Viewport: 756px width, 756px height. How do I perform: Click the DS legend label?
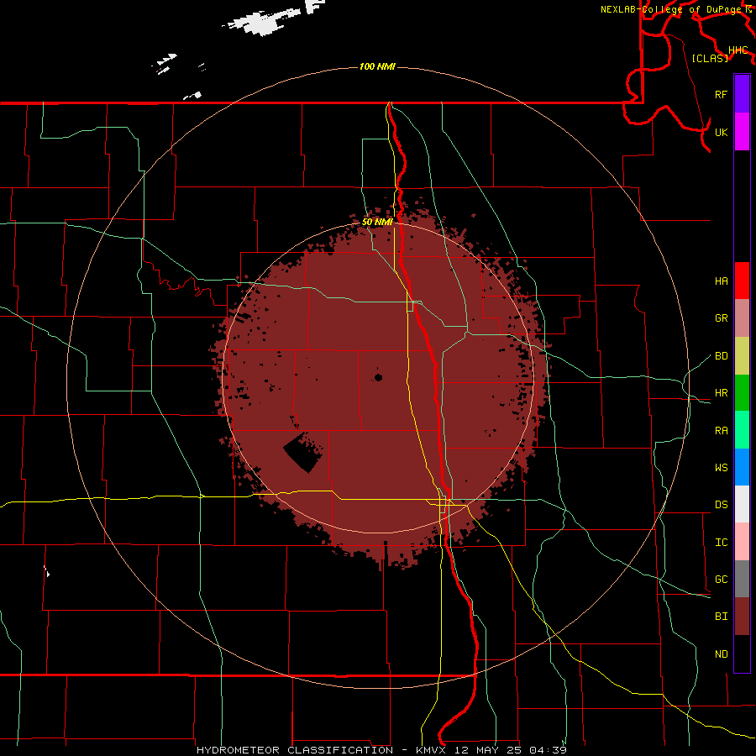click(x=722, y=505)
